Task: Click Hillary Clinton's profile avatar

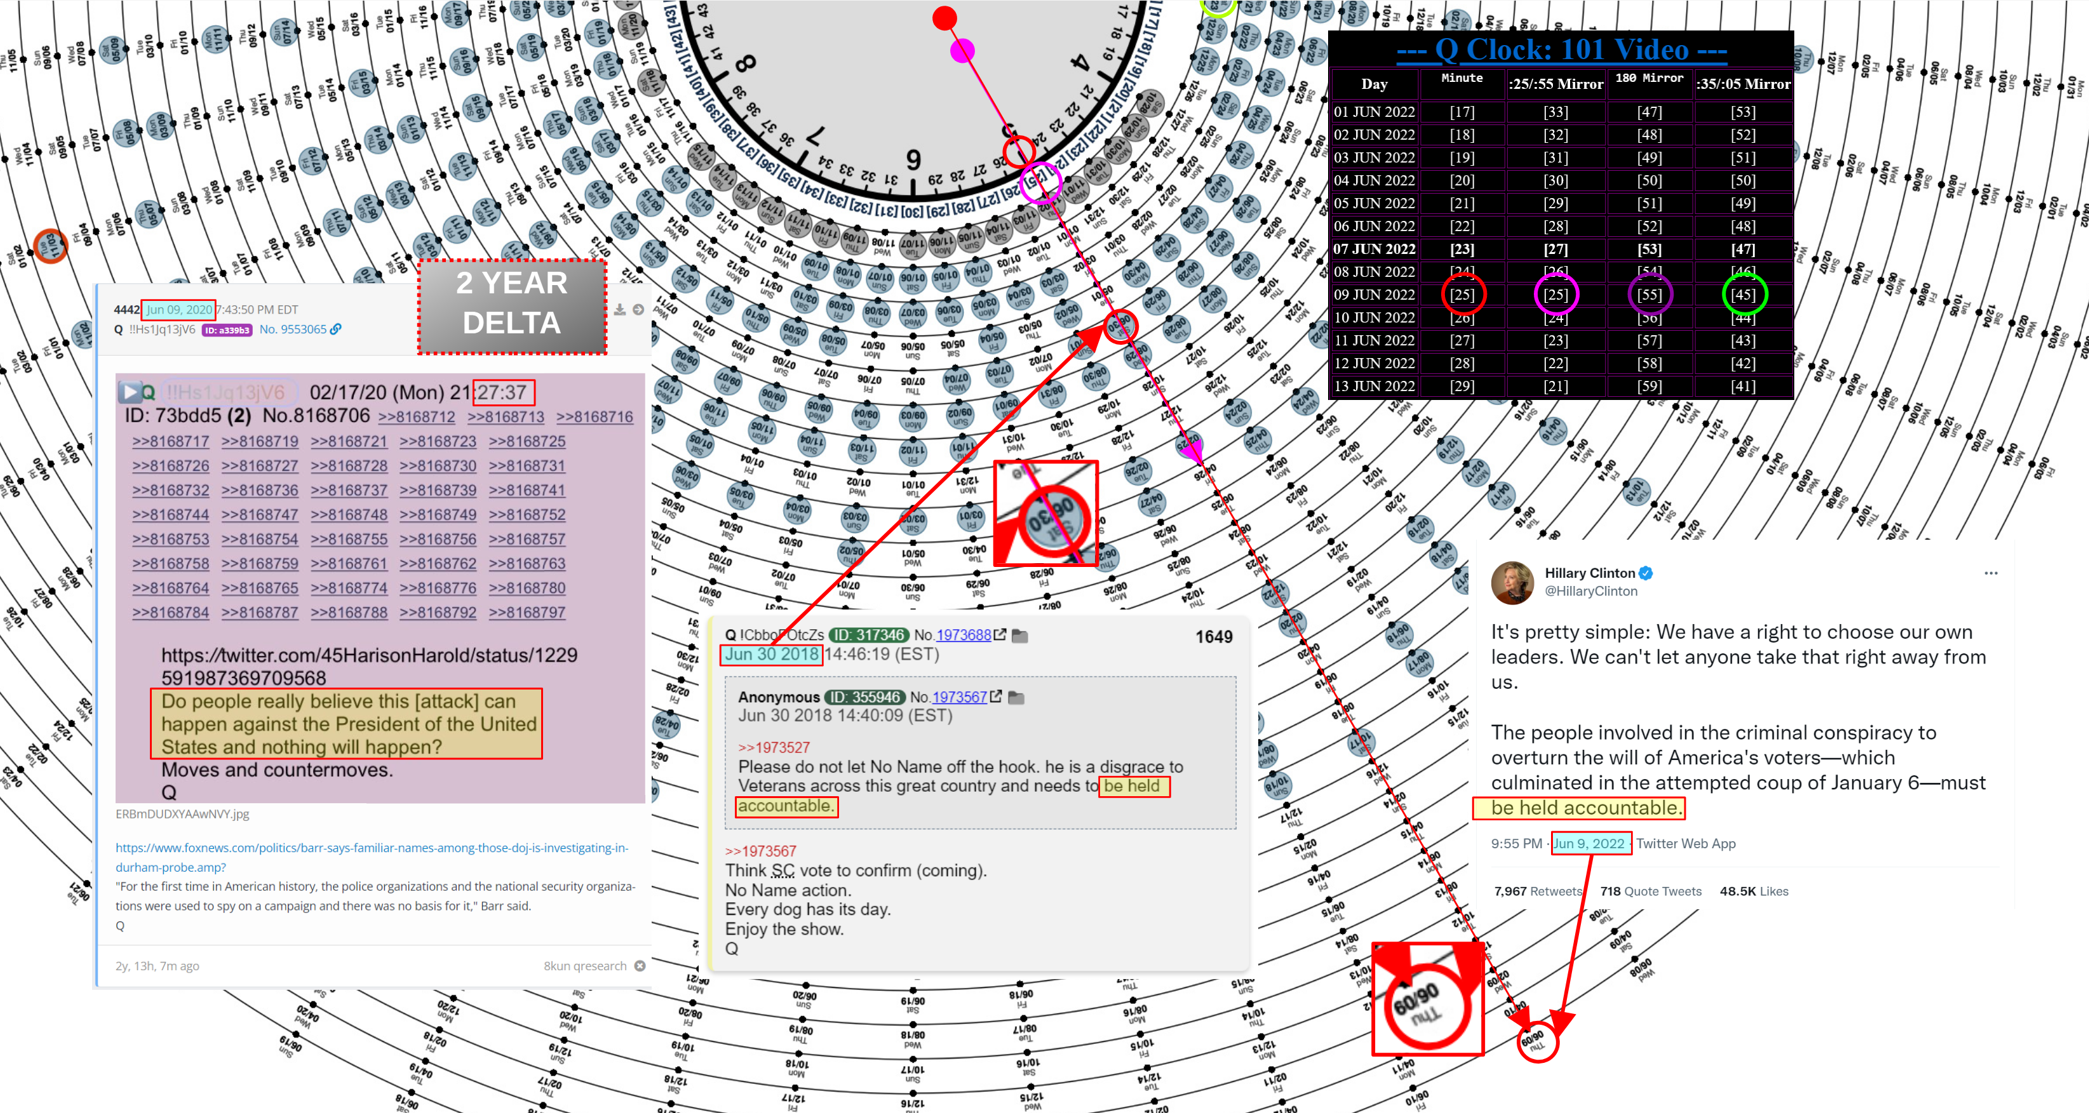Action: [x=1512, y=583]
